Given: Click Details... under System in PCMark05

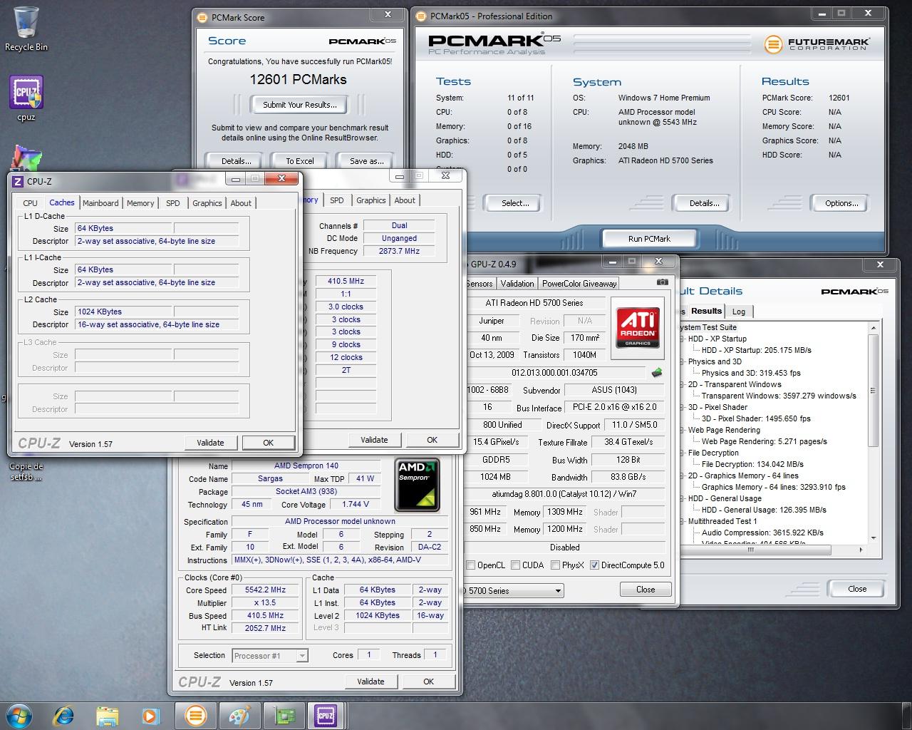Looking at the screenshot, I should (704, 203).
